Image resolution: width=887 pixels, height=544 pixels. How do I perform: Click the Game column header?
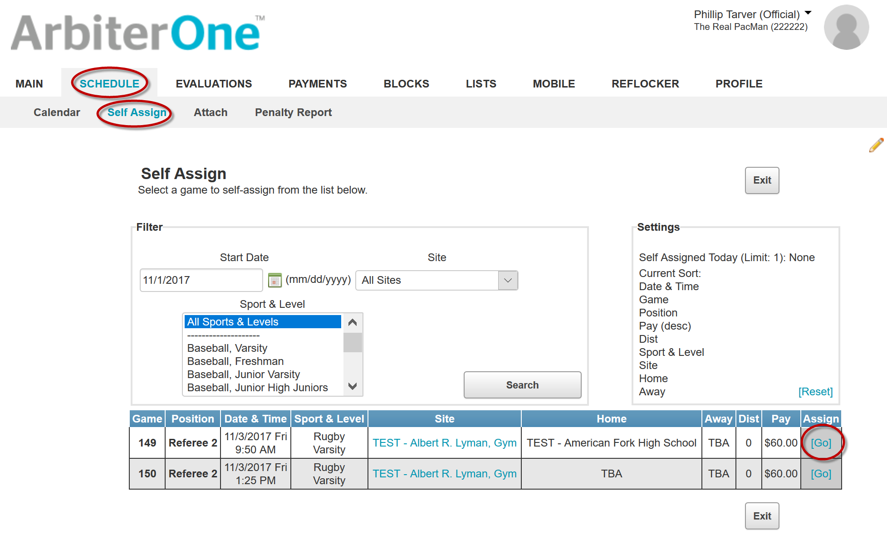pos(147,419)
